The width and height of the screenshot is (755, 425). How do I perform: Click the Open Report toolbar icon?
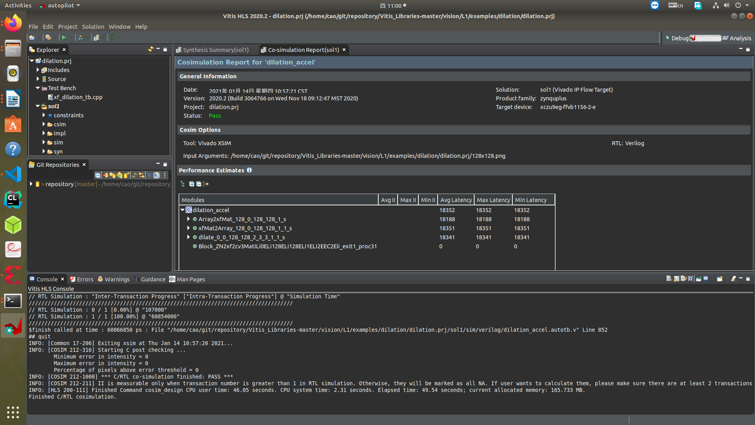pos(96,38)
